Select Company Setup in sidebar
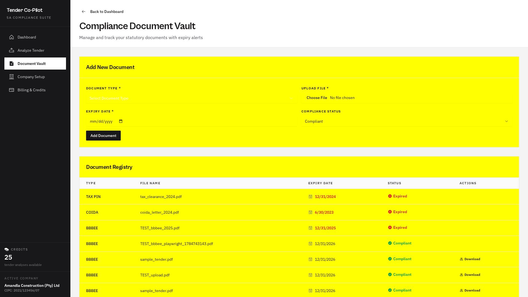This screenshot has width=528, height=297. click(x=35, y=77)
